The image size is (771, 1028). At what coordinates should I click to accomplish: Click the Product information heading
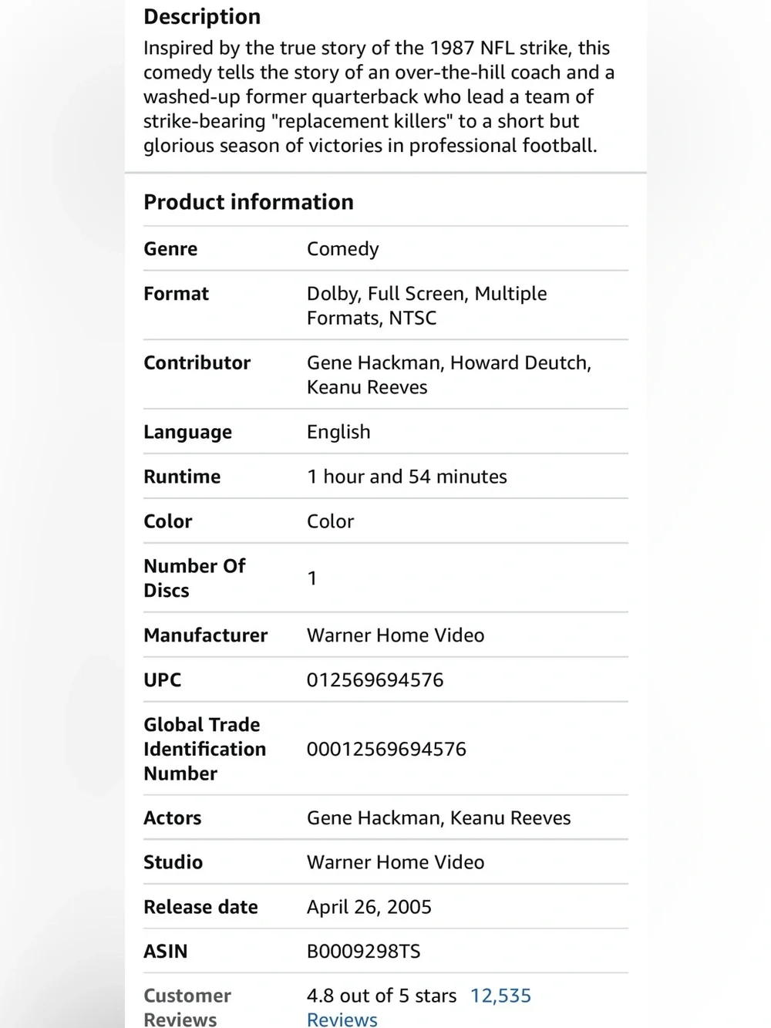[x=248, y=202]
